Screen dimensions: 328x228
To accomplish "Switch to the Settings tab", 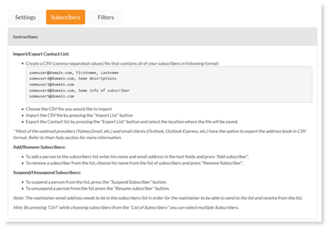I will pos(25,17).
